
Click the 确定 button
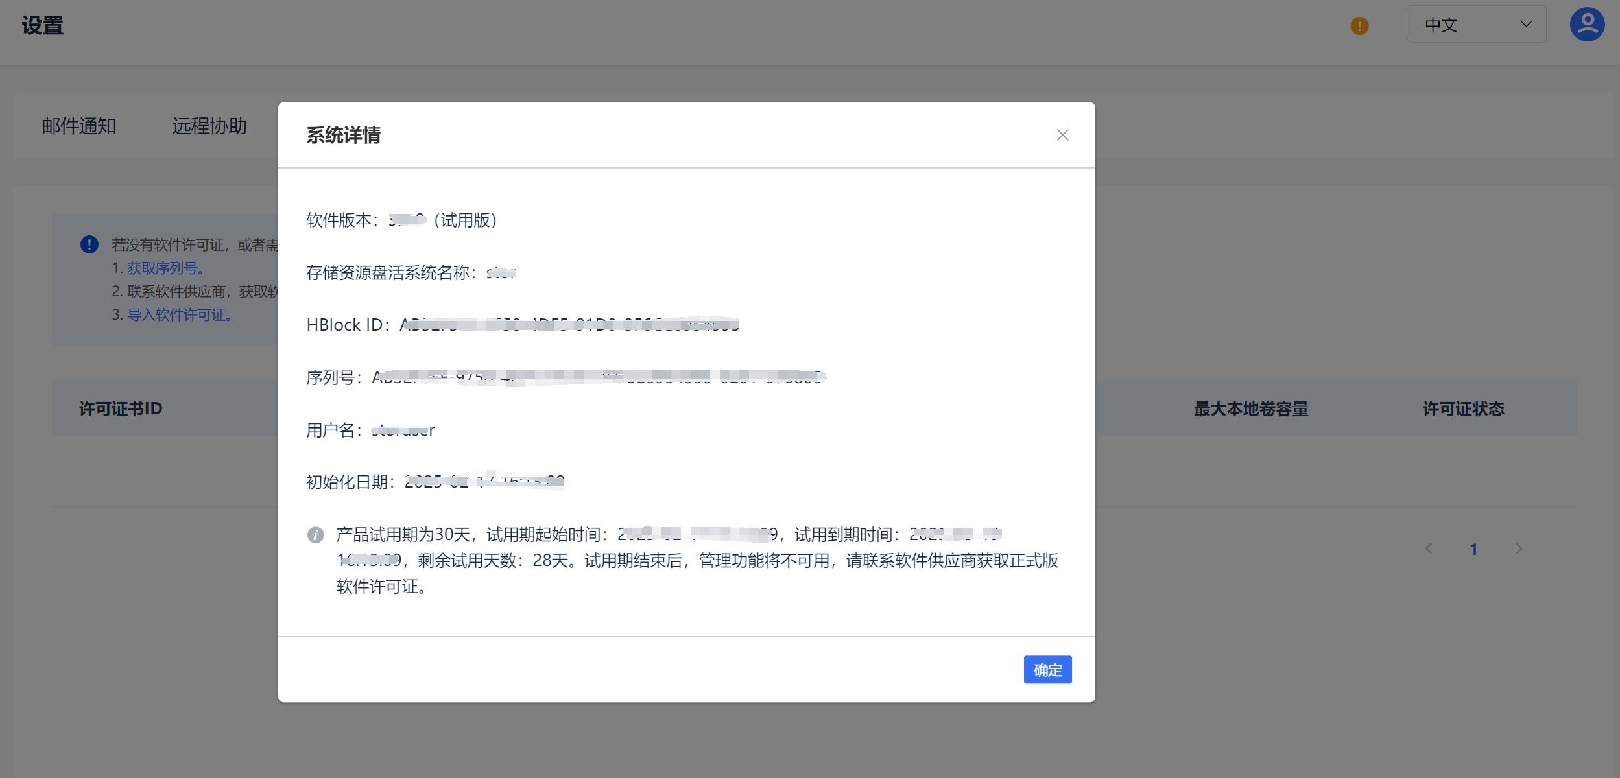tap(1047, 669)
